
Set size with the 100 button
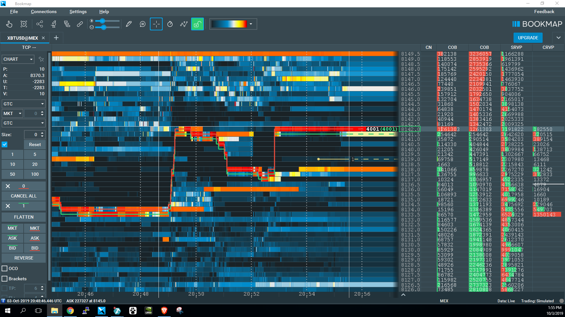(35, 174)
